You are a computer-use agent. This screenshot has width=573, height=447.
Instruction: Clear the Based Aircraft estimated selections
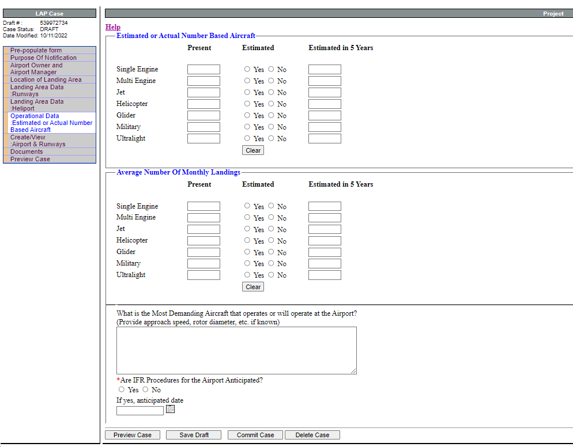[253, 150]
